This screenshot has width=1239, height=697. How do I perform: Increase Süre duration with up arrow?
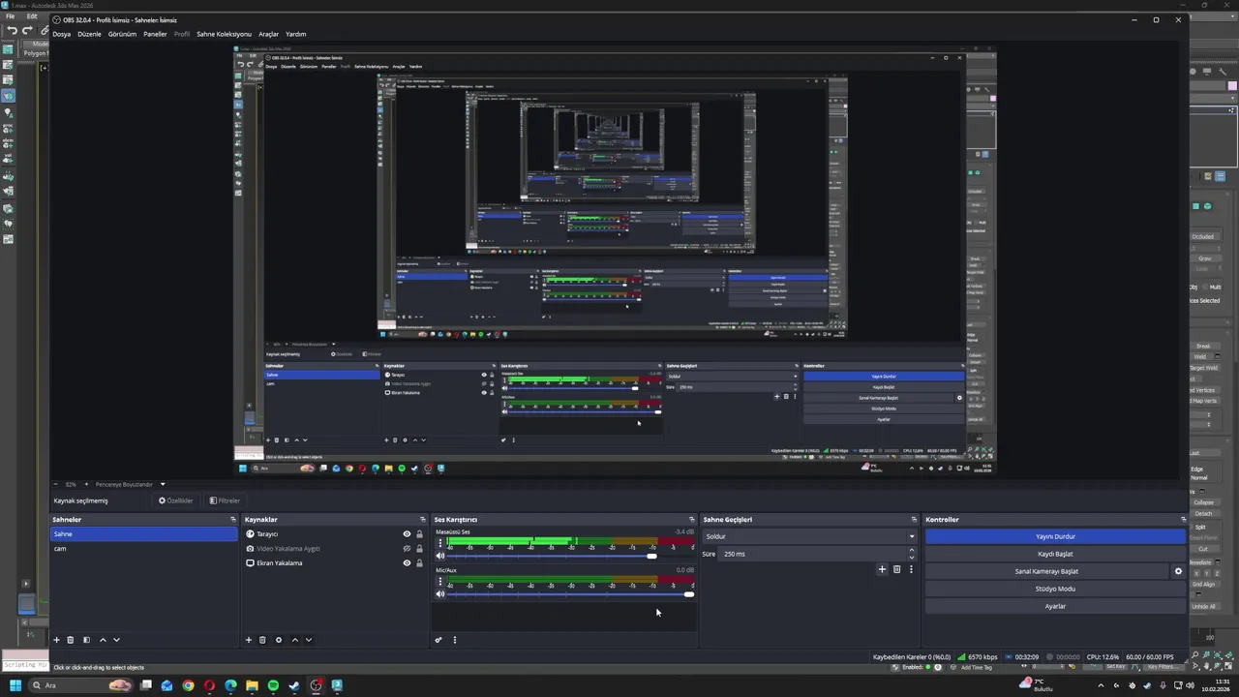tap(911, 551)
